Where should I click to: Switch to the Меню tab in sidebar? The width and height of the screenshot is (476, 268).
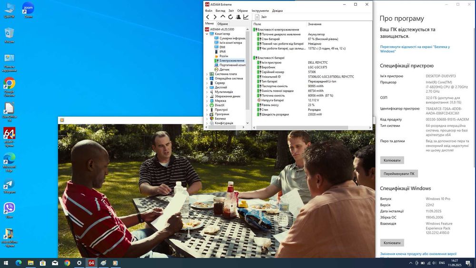[x=209, y=23]
